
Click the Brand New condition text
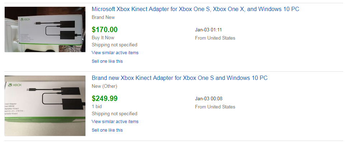point(103,17)
